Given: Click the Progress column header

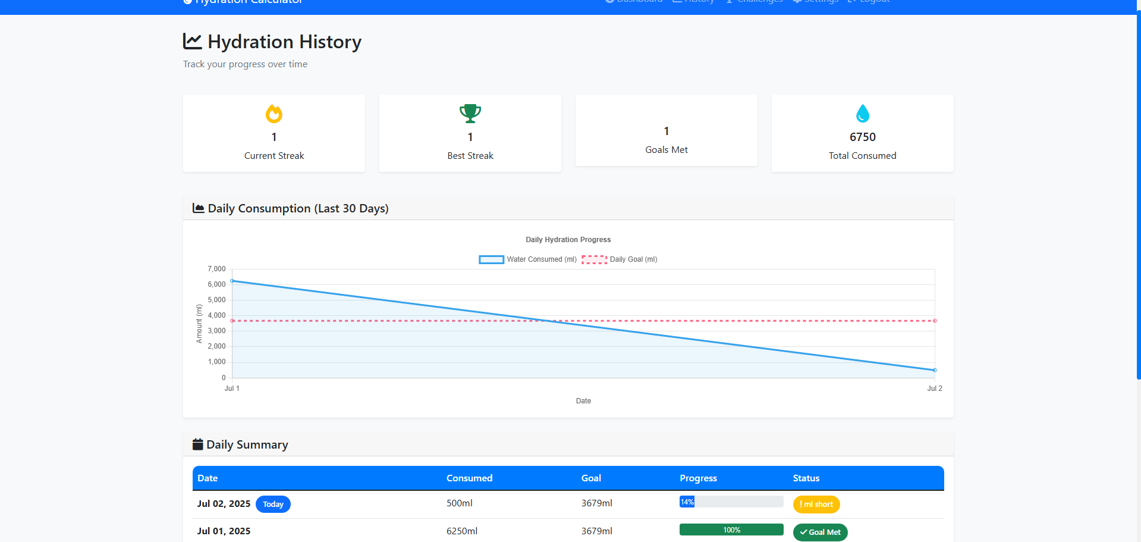Looking at the screenshot, I should (699, 478).
